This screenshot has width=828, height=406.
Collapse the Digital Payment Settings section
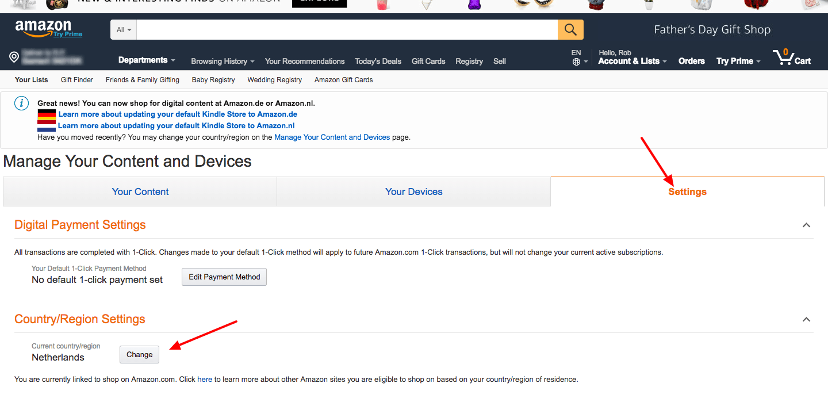tap(806, 225)
